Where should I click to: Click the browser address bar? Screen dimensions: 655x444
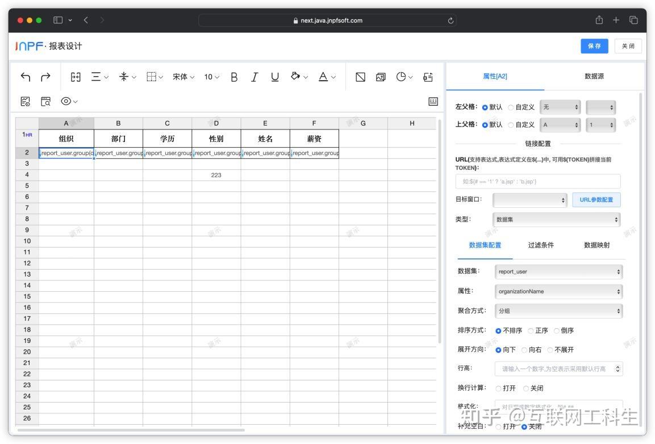327,20
